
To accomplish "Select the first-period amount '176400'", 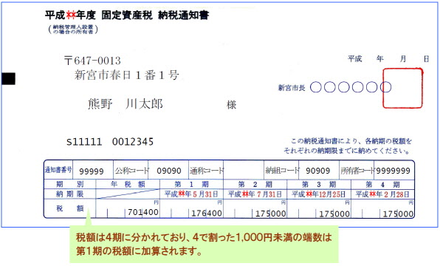I will tap(207, 214).
